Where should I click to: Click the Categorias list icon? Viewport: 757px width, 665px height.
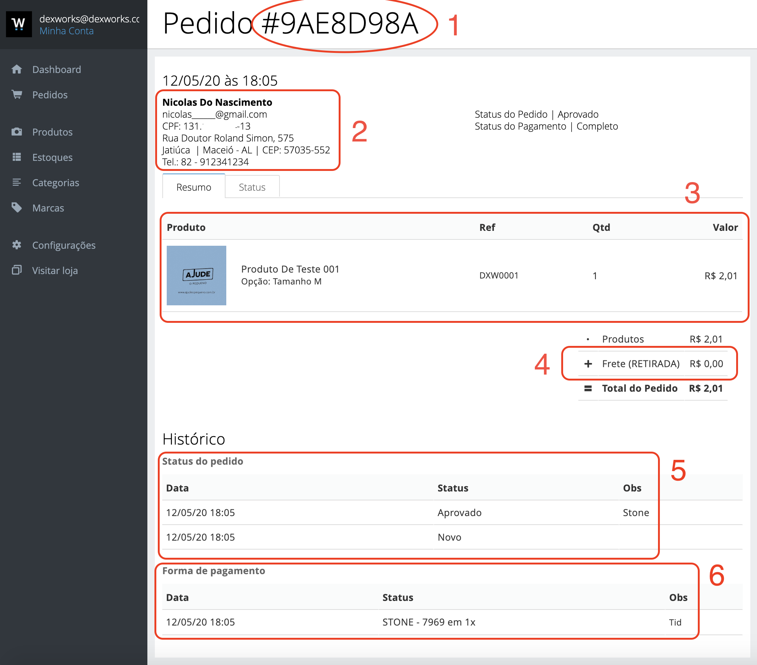point(17,182)
